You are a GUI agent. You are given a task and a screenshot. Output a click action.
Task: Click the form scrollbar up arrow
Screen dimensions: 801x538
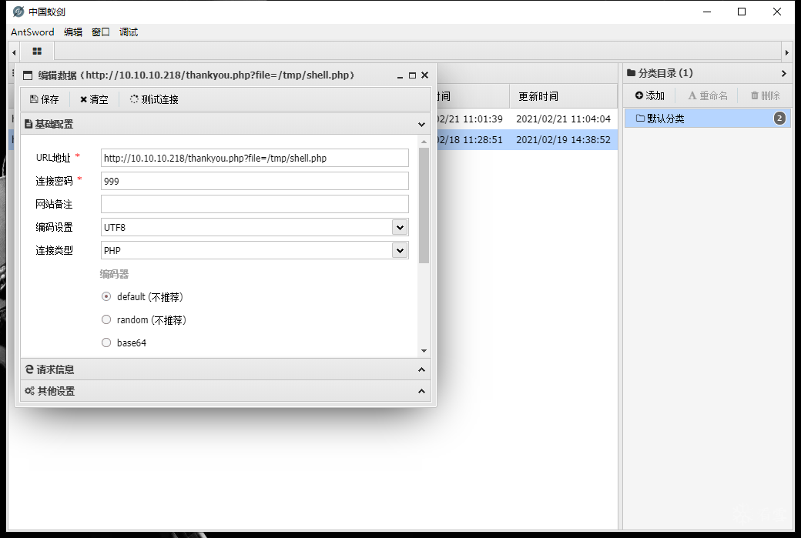[424, 142]
